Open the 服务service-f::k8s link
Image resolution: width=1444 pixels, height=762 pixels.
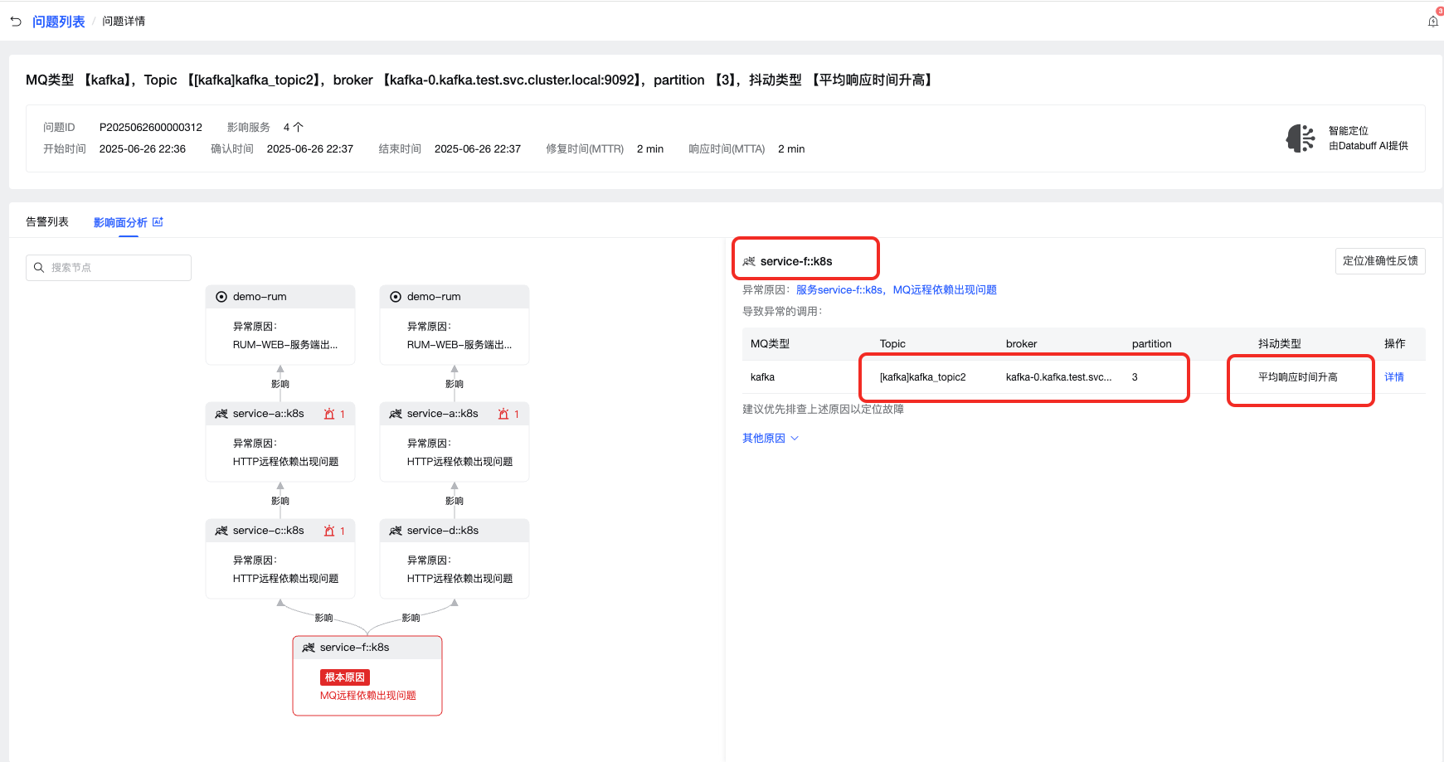(x=839, y=289)
